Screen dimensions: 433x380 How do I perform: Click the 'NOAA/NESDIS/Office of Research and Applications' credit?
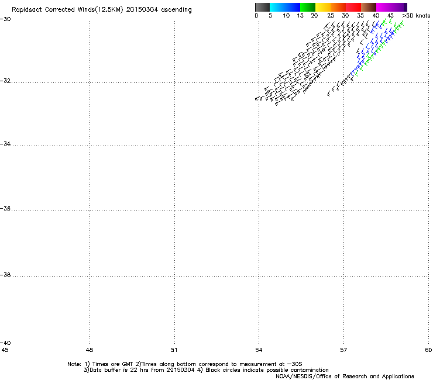point(345,376)
